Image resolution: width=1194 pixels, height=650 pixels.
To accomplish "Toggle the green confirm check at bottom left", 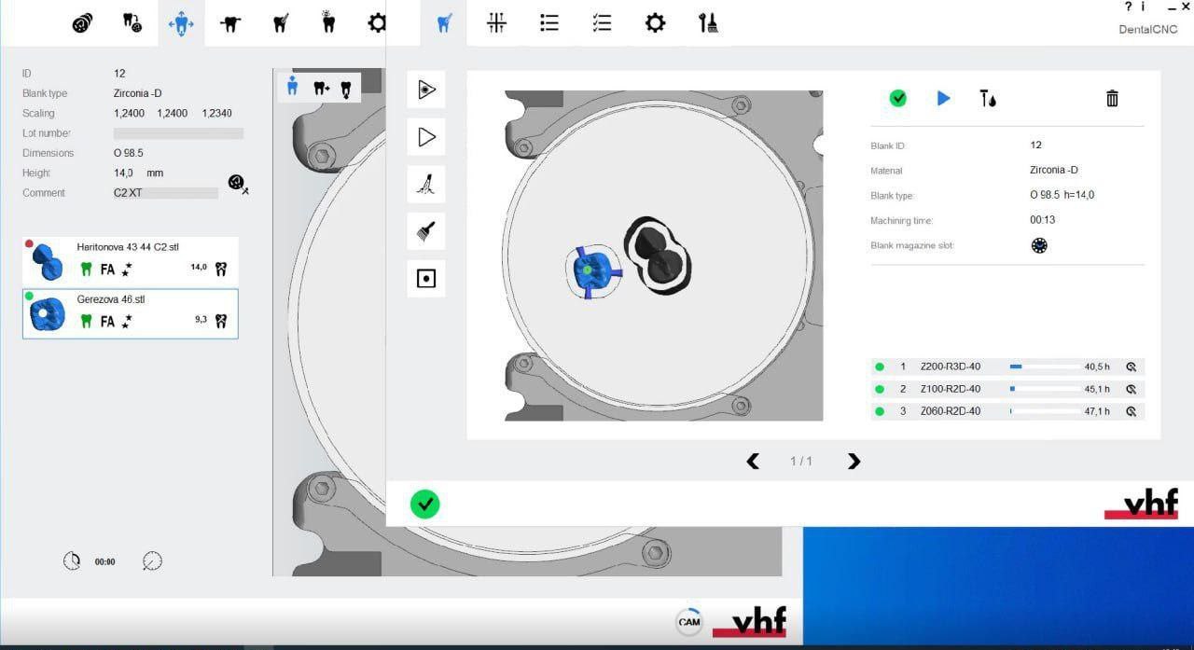I will 425,505.
